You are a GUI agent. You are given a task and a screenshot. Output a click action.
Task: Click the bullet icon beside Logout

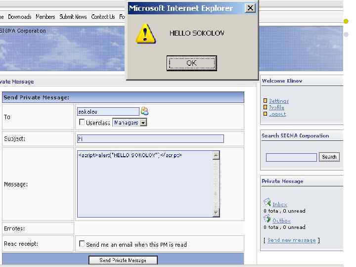[x=265, y=114]
